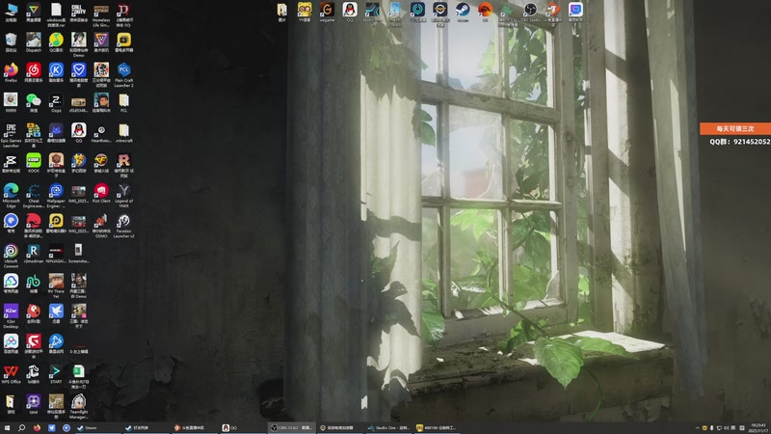Open the taskbar clock and date
This screenshot has width=771, height=434.
click(758, 428)
